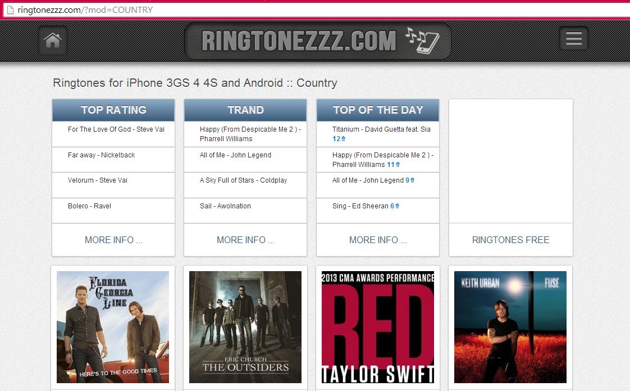Open the hamburger menu button
This screenshot has width=630, height=391.
[574, 39]
